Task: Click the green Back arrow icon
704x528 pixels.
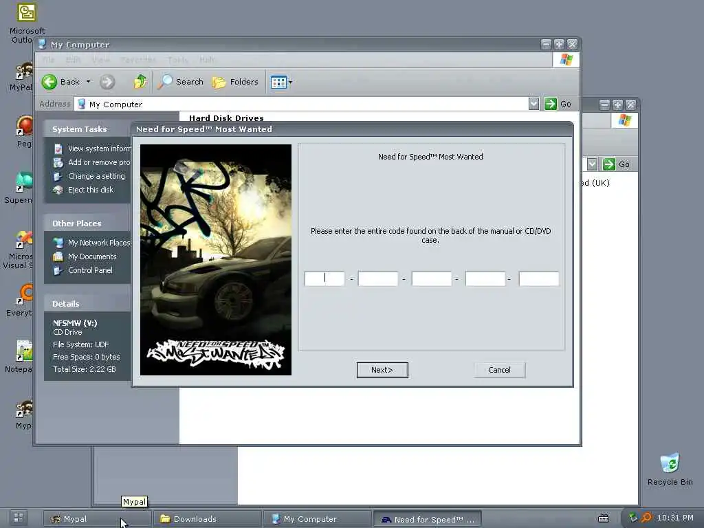Action: tap(49, 82)
